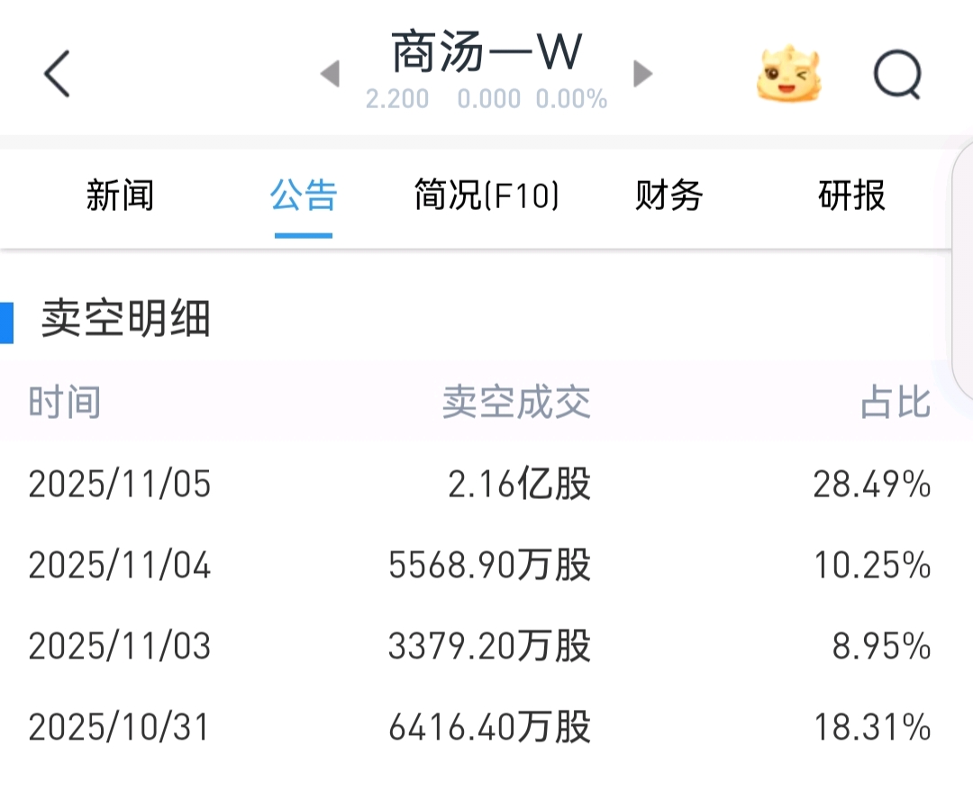Viewport: 973px width, 800px height.
Task: Switch to the 新闻 tab
Action: pyautogui.click(x=120, y=195)
